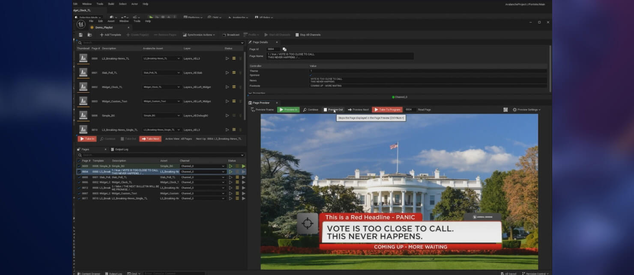This screenshot has width=634, height=275.
Task: Click the yellow list icon on page 0007
Action: (x=237, y=193)
